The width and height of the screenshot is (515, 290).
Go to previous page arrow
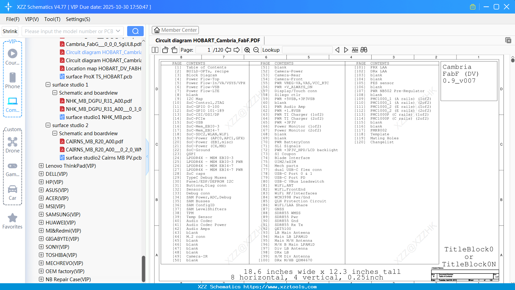tap(228, 50)
